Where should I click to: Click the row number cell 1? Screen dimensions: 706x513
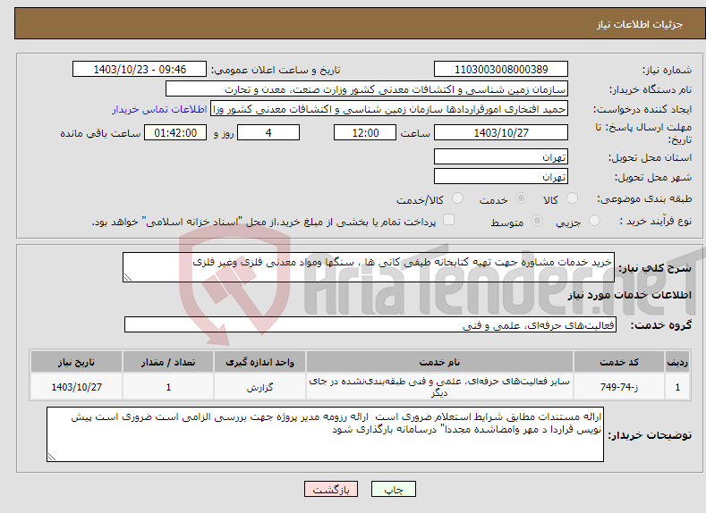click(677, 387)
